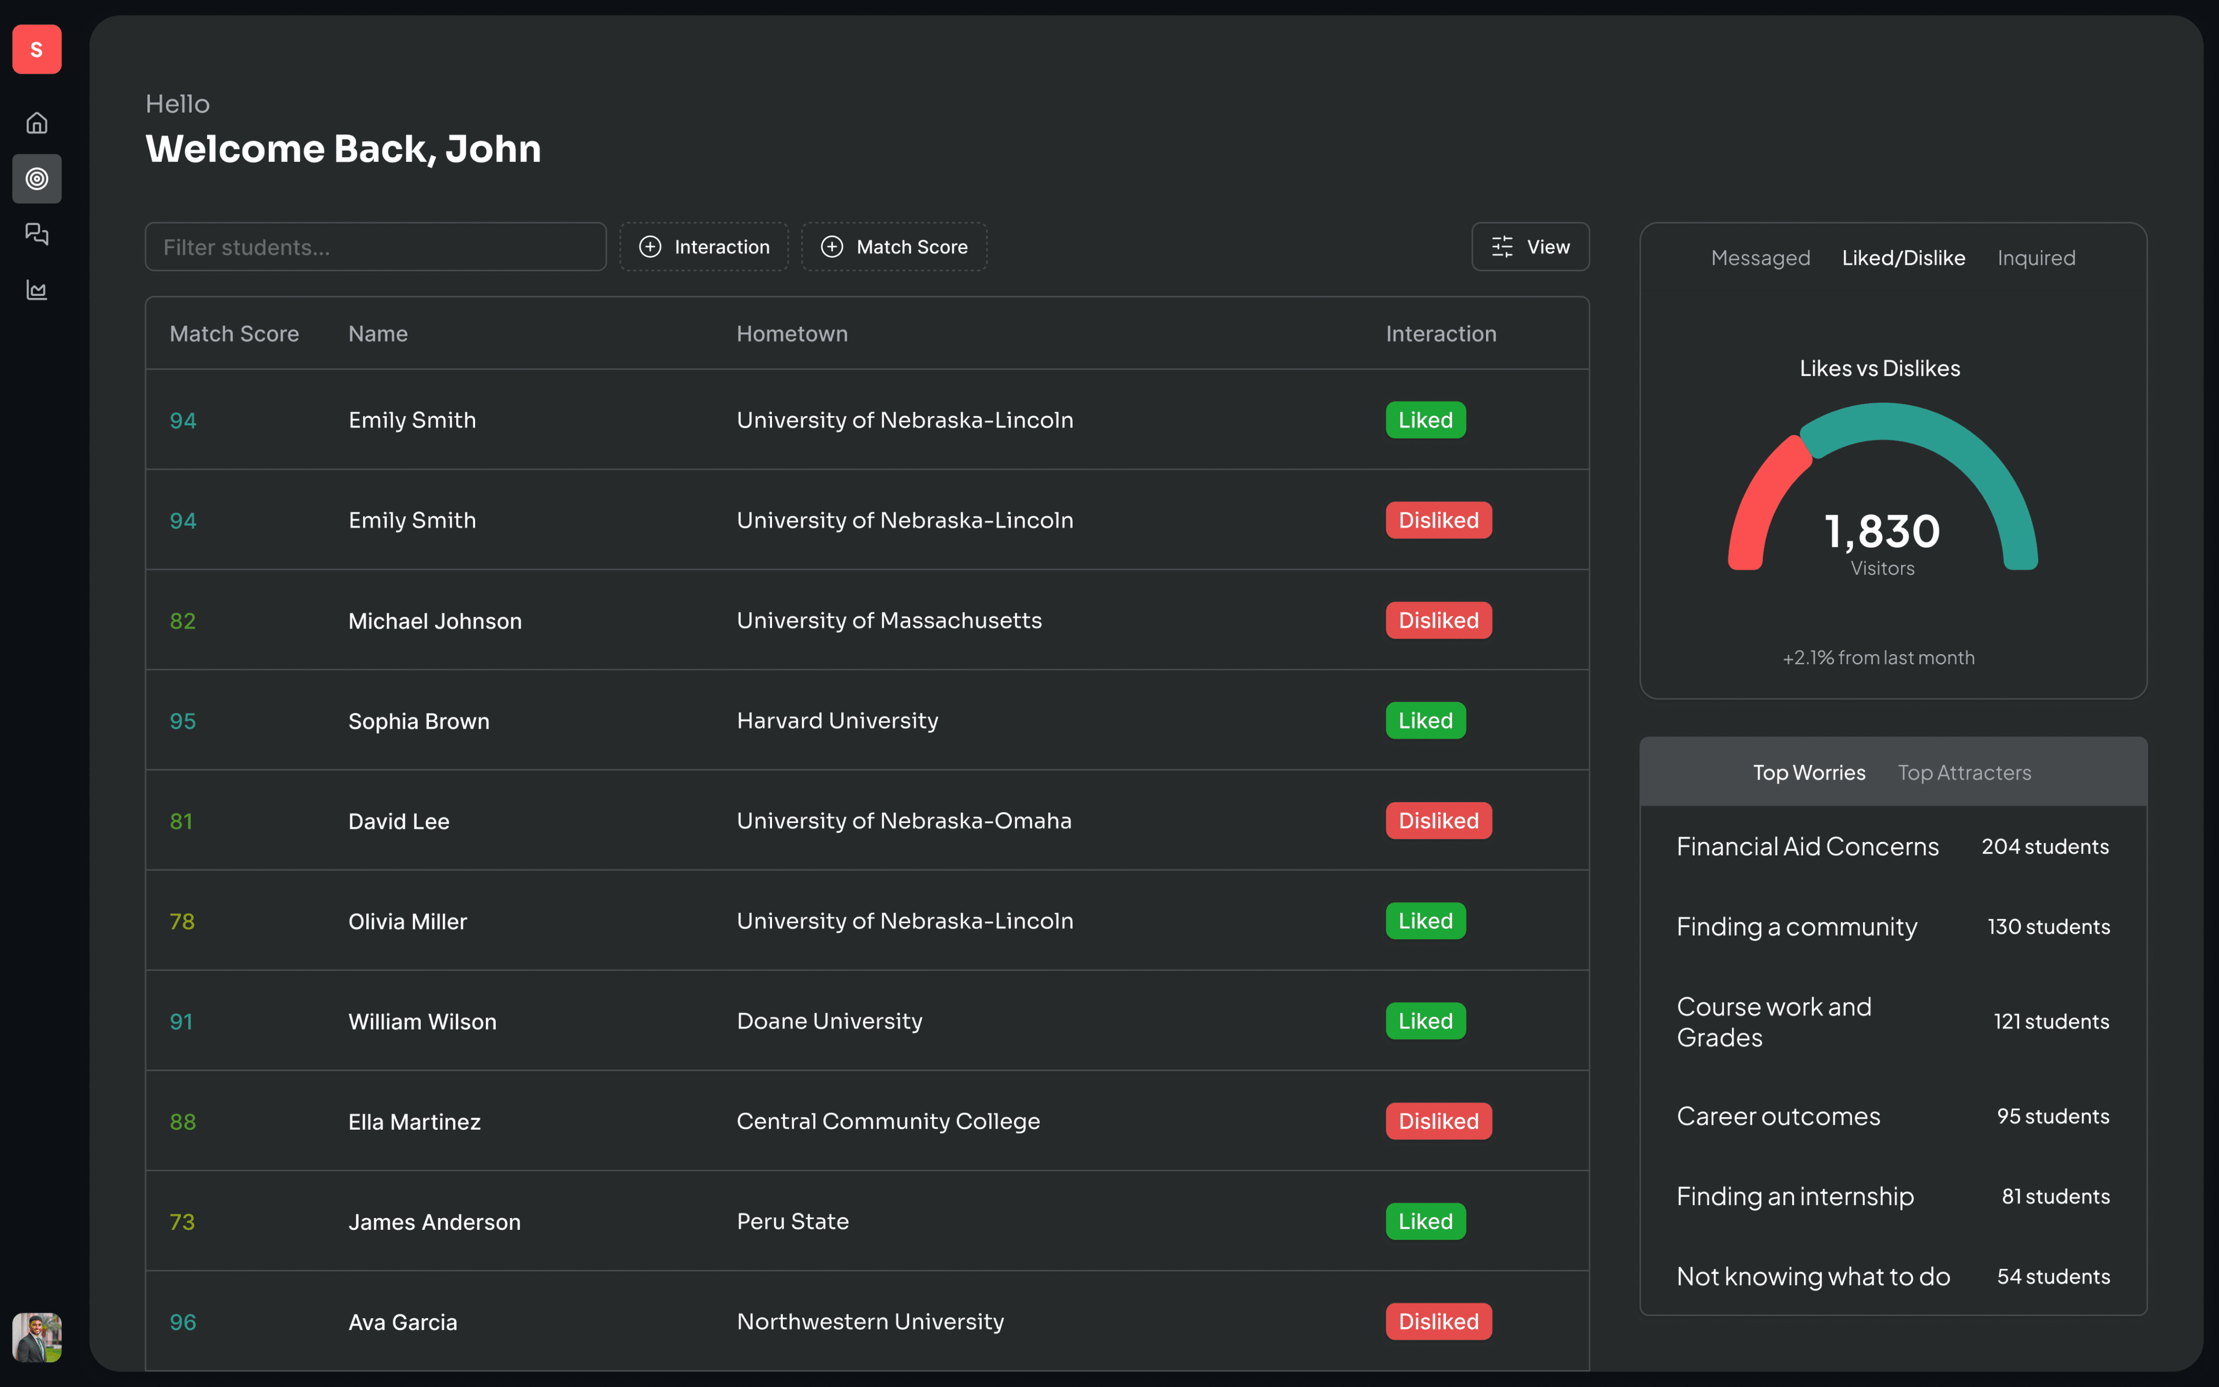Image resolution: width=2219 pixels, height=1387 pixels.
Task: Open the View options dropdown
Action: (x=1530, y=246)
